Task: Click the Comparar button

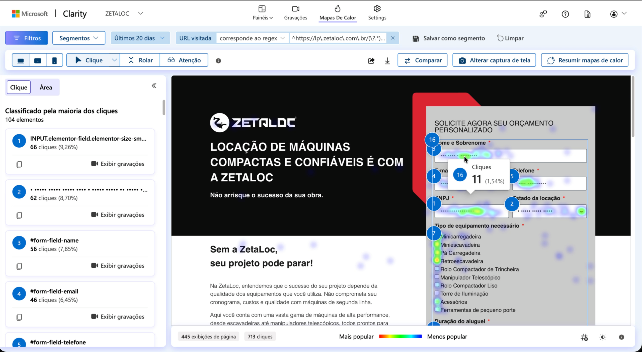Action: coord(422,60)
